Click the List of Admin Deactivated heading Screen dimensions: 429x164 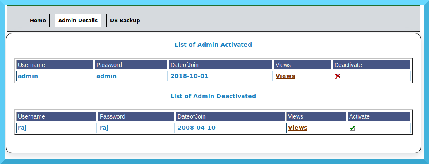pos(213,96)
